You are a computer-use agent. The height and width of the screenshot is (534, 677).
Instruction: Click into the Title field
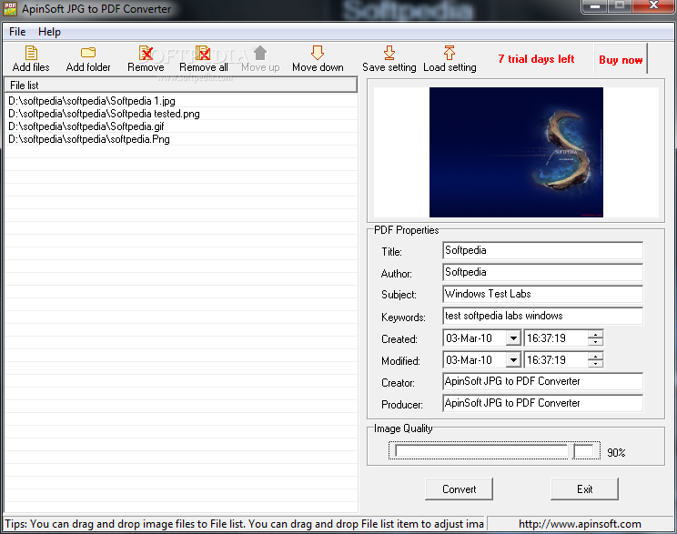(x=542, y=250)
